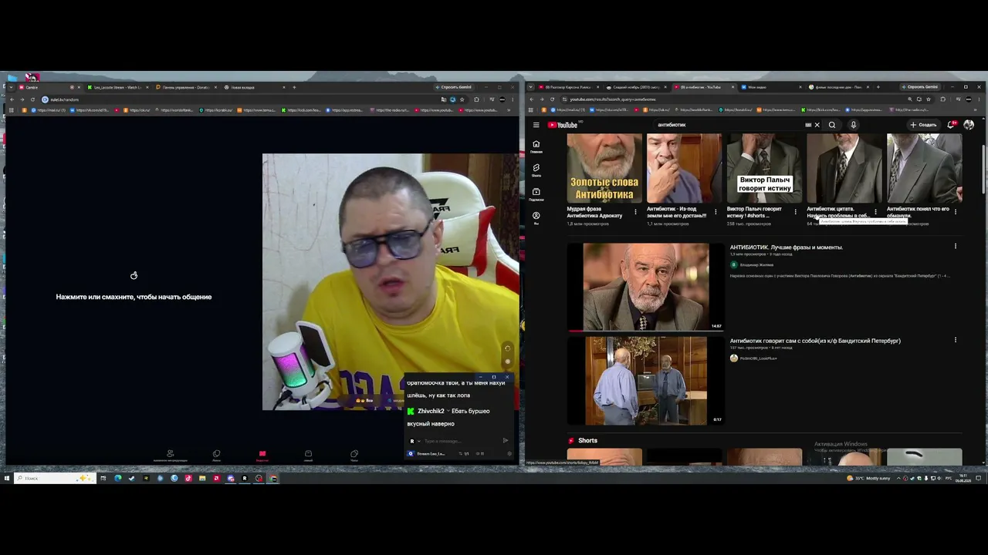This screenshot has width=988, height=555.
Task: Click the Windows taskbar search box
Action: point(54,478)
